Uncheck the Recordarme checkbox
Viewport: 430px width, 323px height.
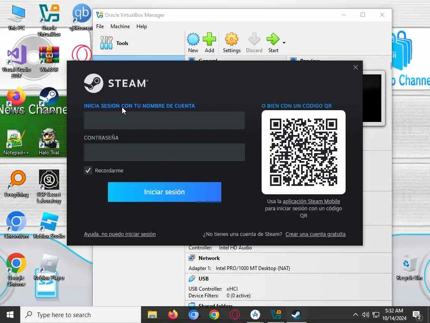click(88, 171)
